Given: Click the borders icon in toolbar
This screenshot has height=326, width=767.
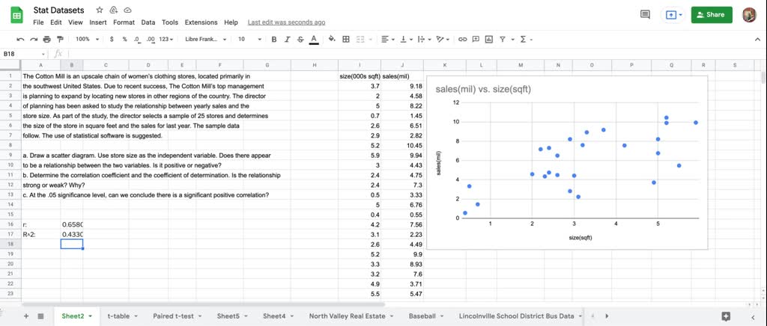Looking at the screenshot, I should [345, 39].
